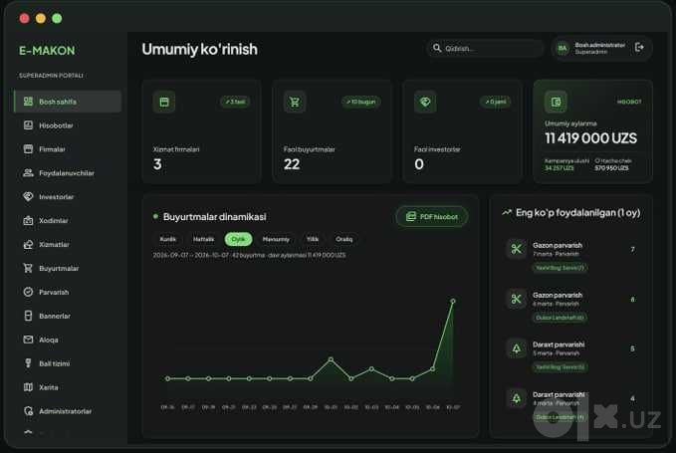Click the search magnifier icon
Image resolution: width=676 pixels, height=453 pixels.
click(x=437, y=48)
